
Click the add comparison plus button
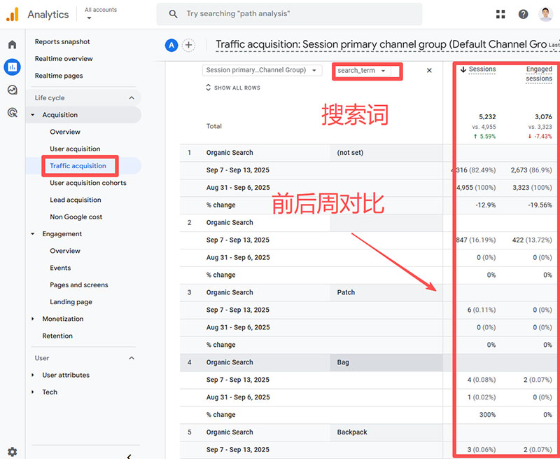tap(189, 45)
